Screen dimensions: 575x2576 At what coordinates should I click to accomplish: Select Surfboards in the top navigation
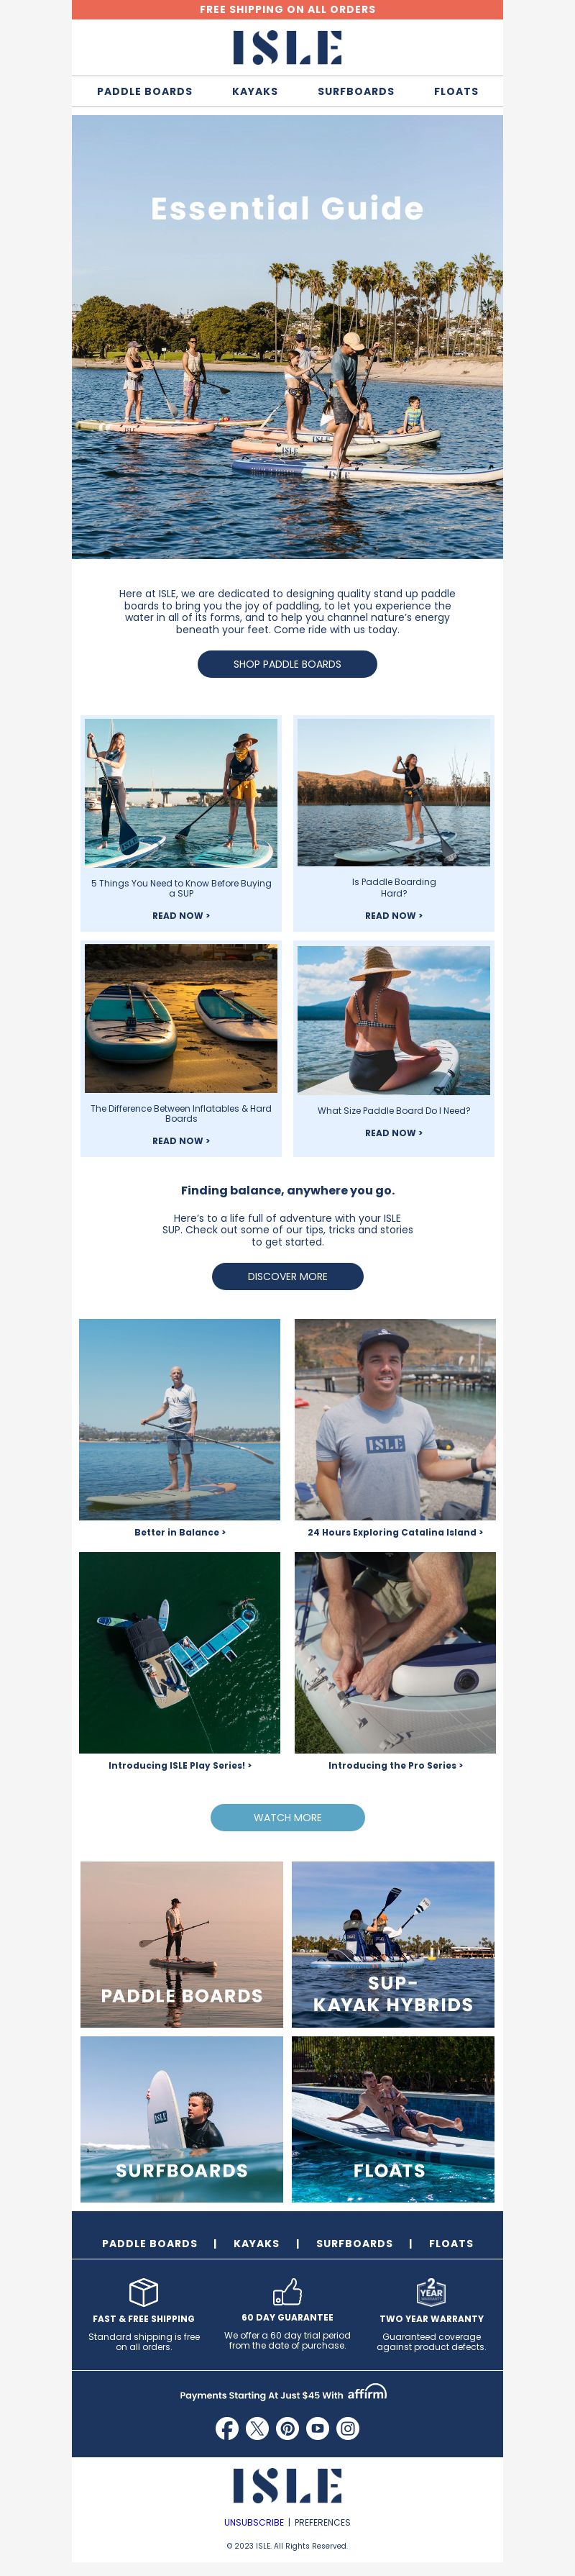tap(355, 91)
